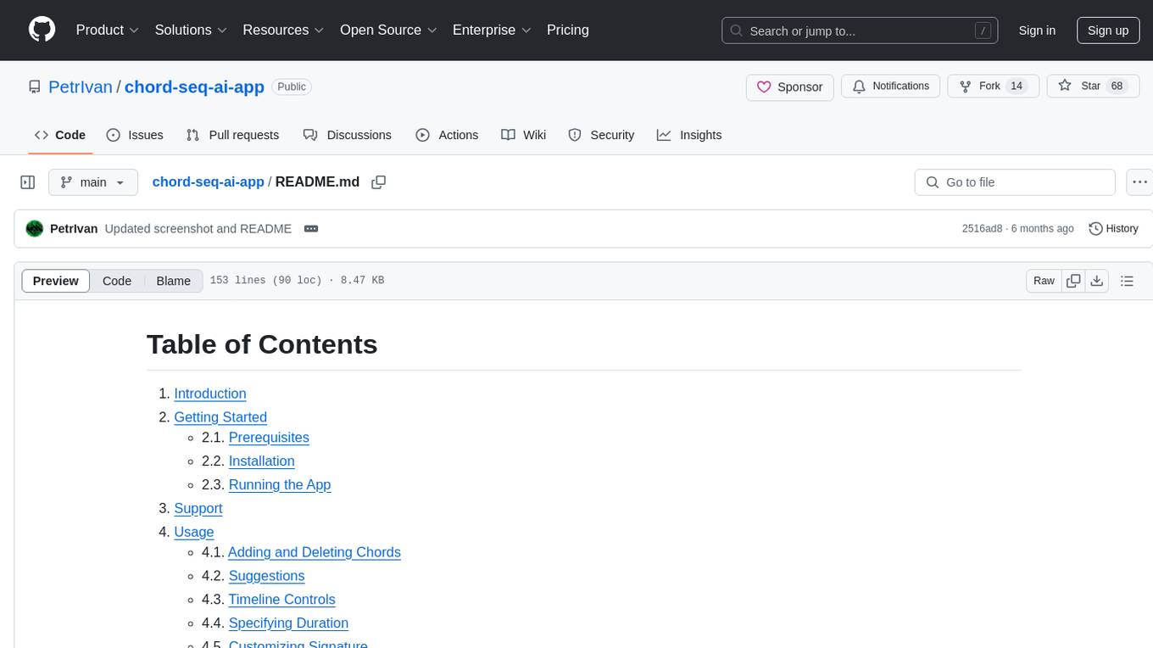Image resolution: width=1153 pixels, height=648 pixels.
Task: Copy the README.md file path
Action: [379, 182]
